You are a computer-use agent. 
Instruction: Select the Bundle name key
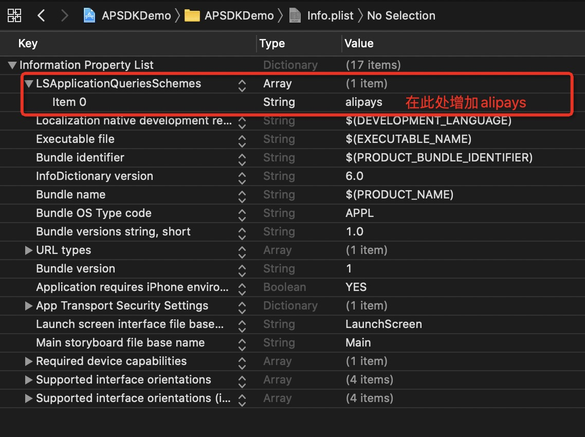[71, 194]
